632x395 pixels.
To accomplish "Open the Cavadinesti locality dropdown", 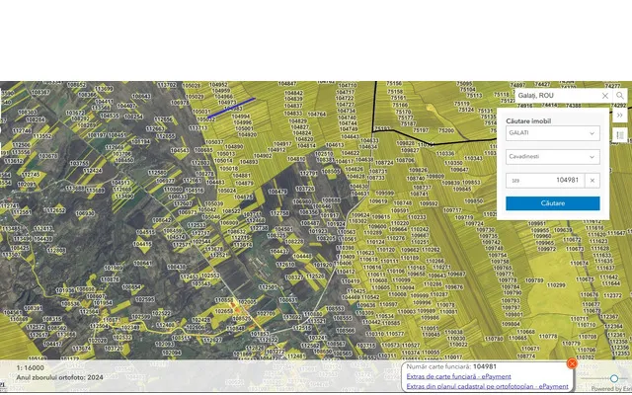I will pos(552,156).
